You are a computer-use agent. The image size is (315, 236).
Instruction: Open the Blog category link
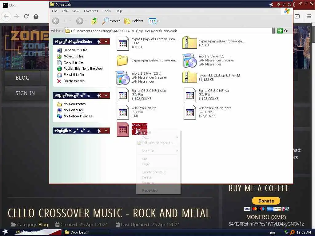click(43, 225)
